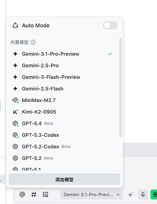The image size is (157, 204).
Task: Click the MiniMax waveform logo icon
Action: click(x=15, y=100)
